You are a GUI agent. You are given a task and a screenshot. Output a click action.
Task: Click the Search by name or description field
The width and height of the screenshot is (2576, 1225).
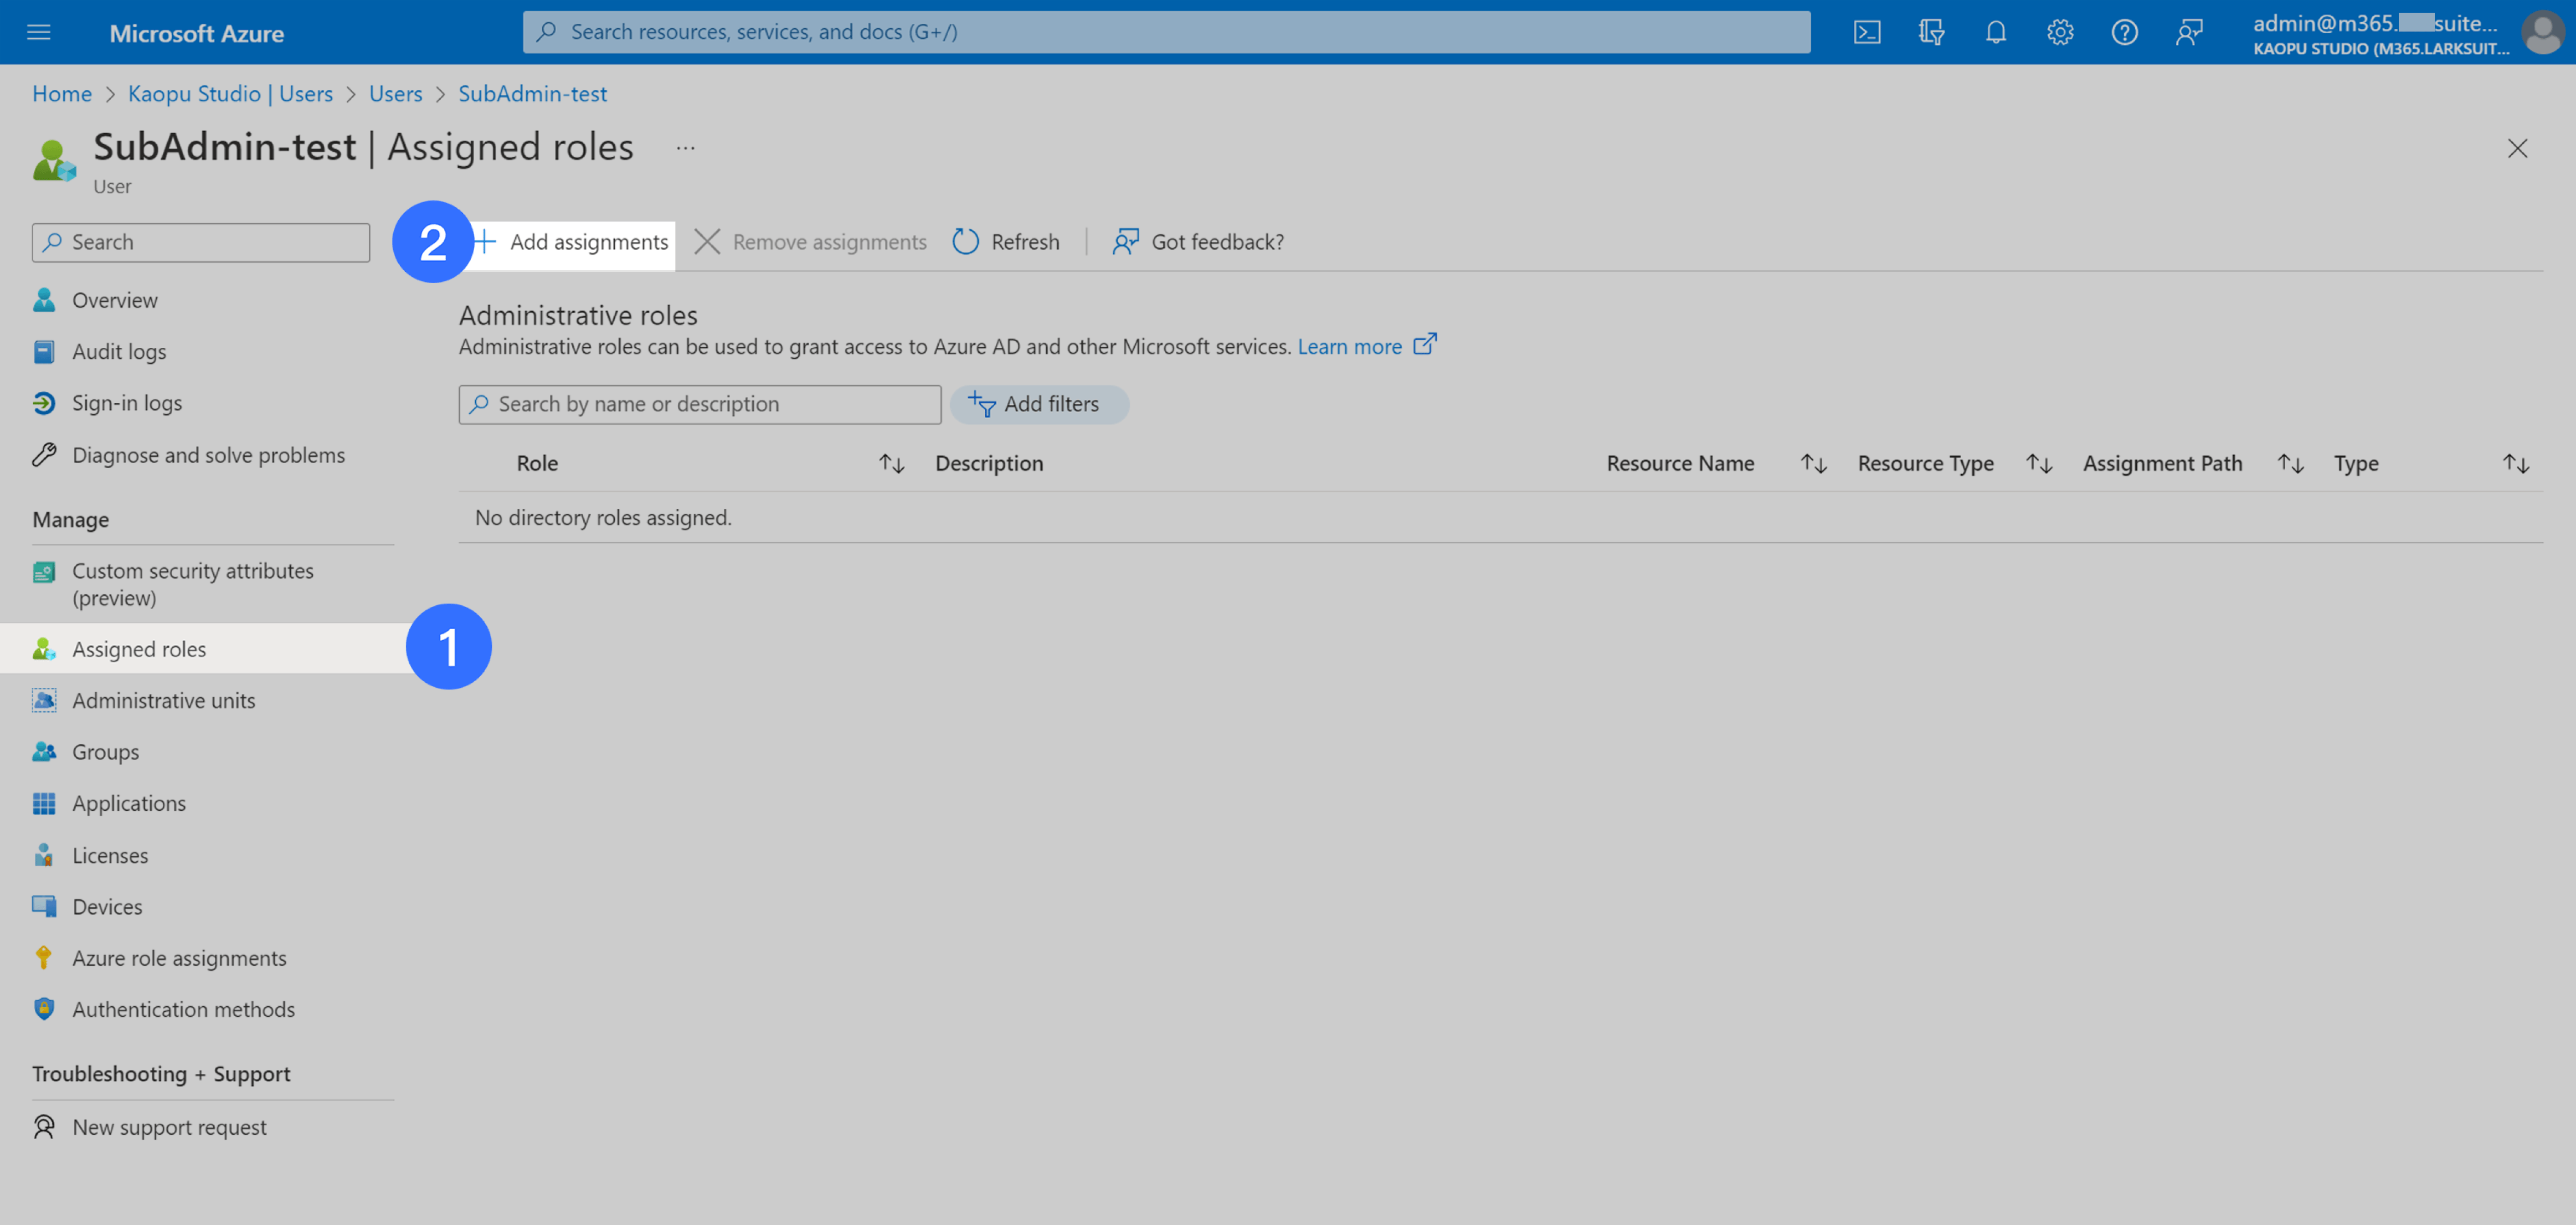[699, 404]
